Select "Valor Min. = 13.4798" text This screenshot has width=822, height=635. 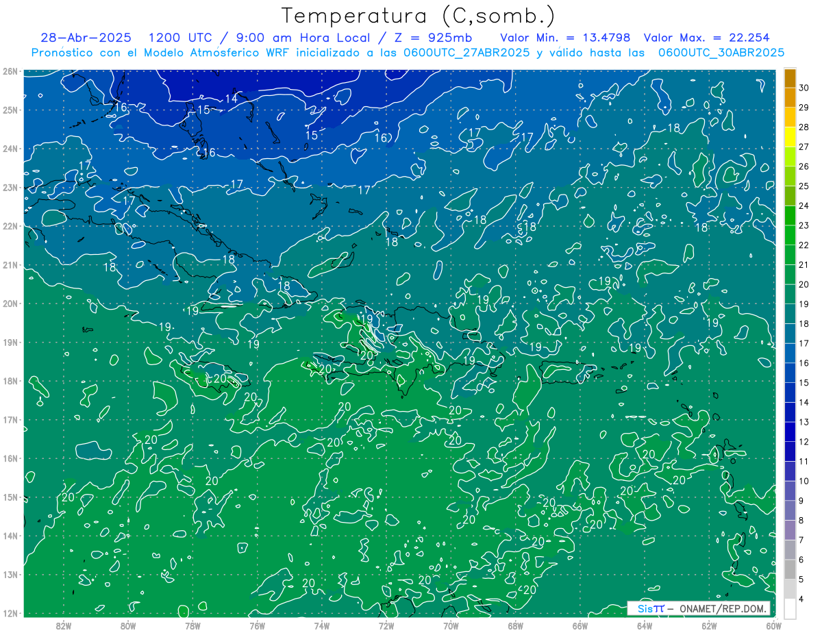(x=565, y=38)
